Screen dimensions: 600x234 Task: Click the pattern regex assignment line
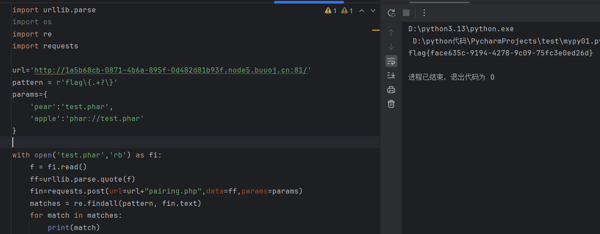click(x=65, y=83)
